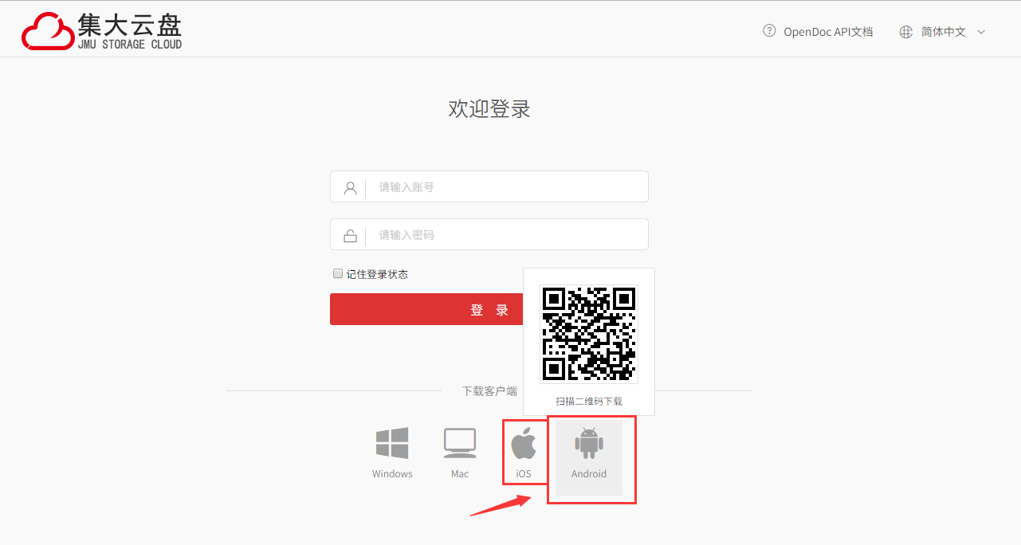
Task: Click the 扫描二维码下载 caption
Action: click(589, 402)
